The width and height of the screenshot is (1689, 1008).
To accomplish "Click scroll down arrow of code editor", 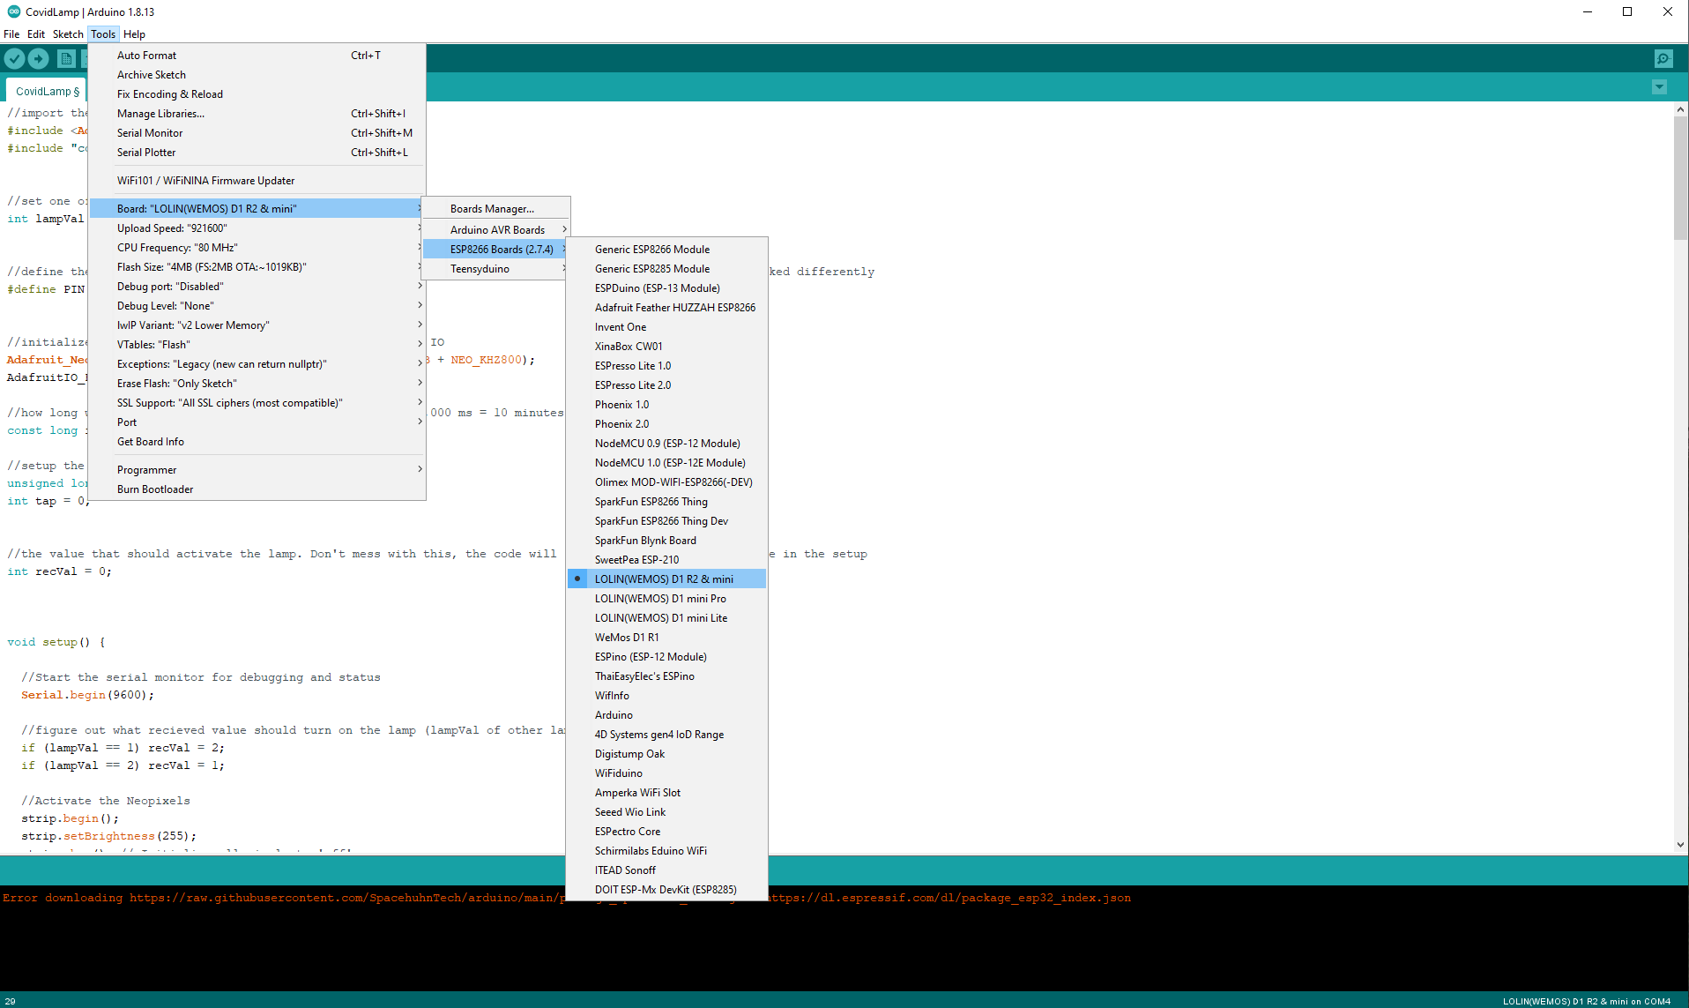I will tap(1680, 845).
